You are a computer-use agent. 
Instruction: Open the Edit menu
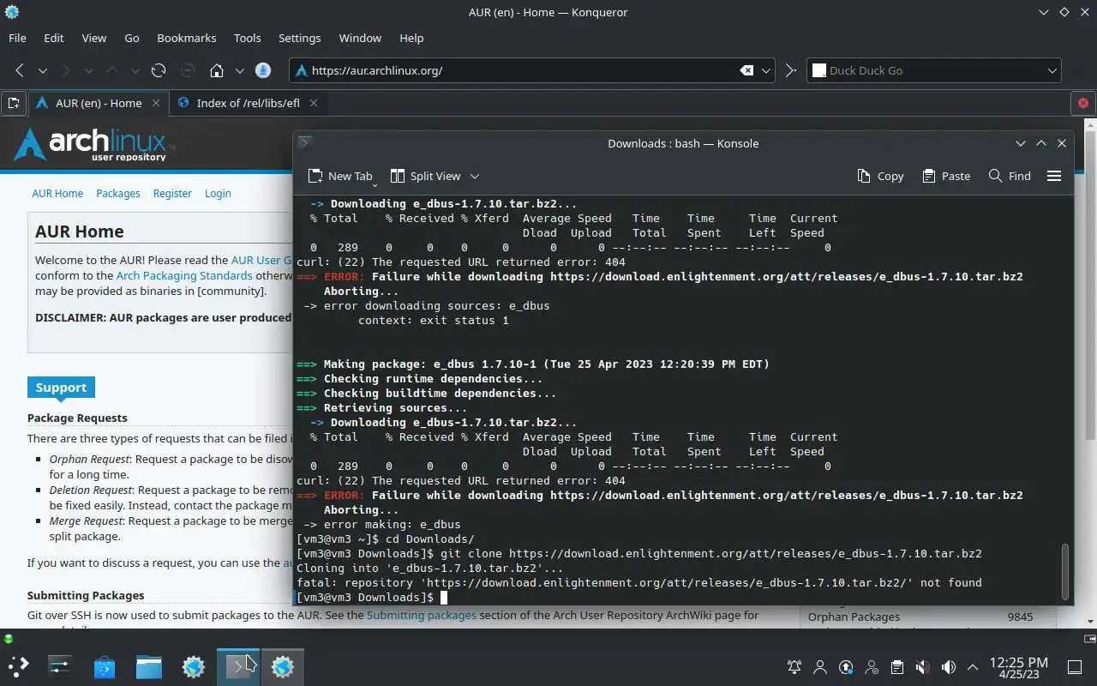[54, 38]
